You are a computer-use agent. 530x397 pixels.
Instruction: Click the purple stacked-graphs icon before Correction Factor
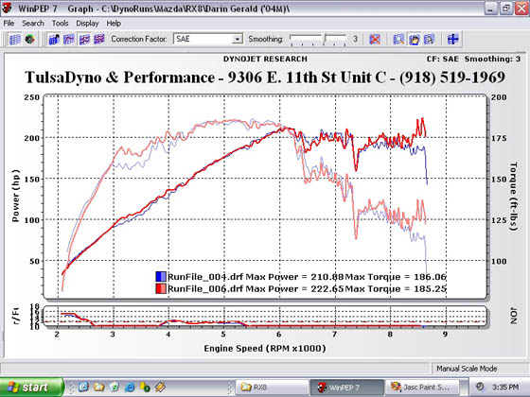coord(99,39)
